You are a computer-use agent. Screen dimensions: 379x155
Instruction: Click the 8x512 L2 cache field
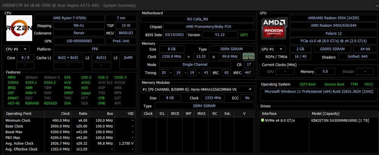coord(101,58)
